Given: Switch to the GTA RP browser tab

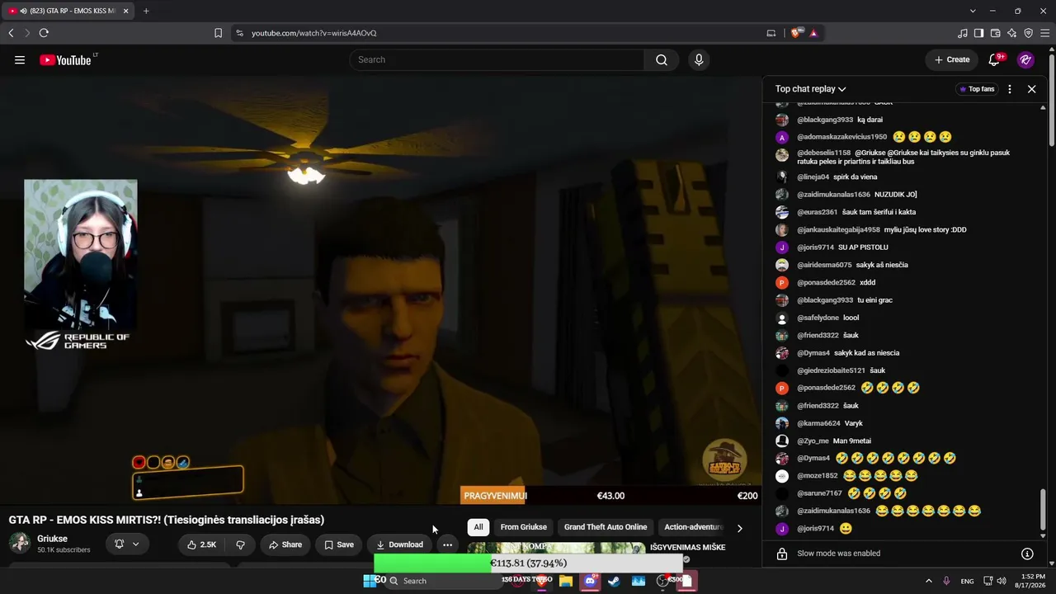Looking at the screenshot, I should [x=68, y=11].
